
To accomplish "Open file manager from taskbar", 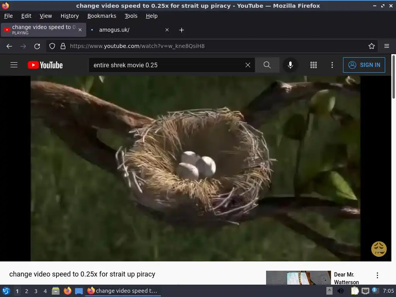I will coord(56,291).
